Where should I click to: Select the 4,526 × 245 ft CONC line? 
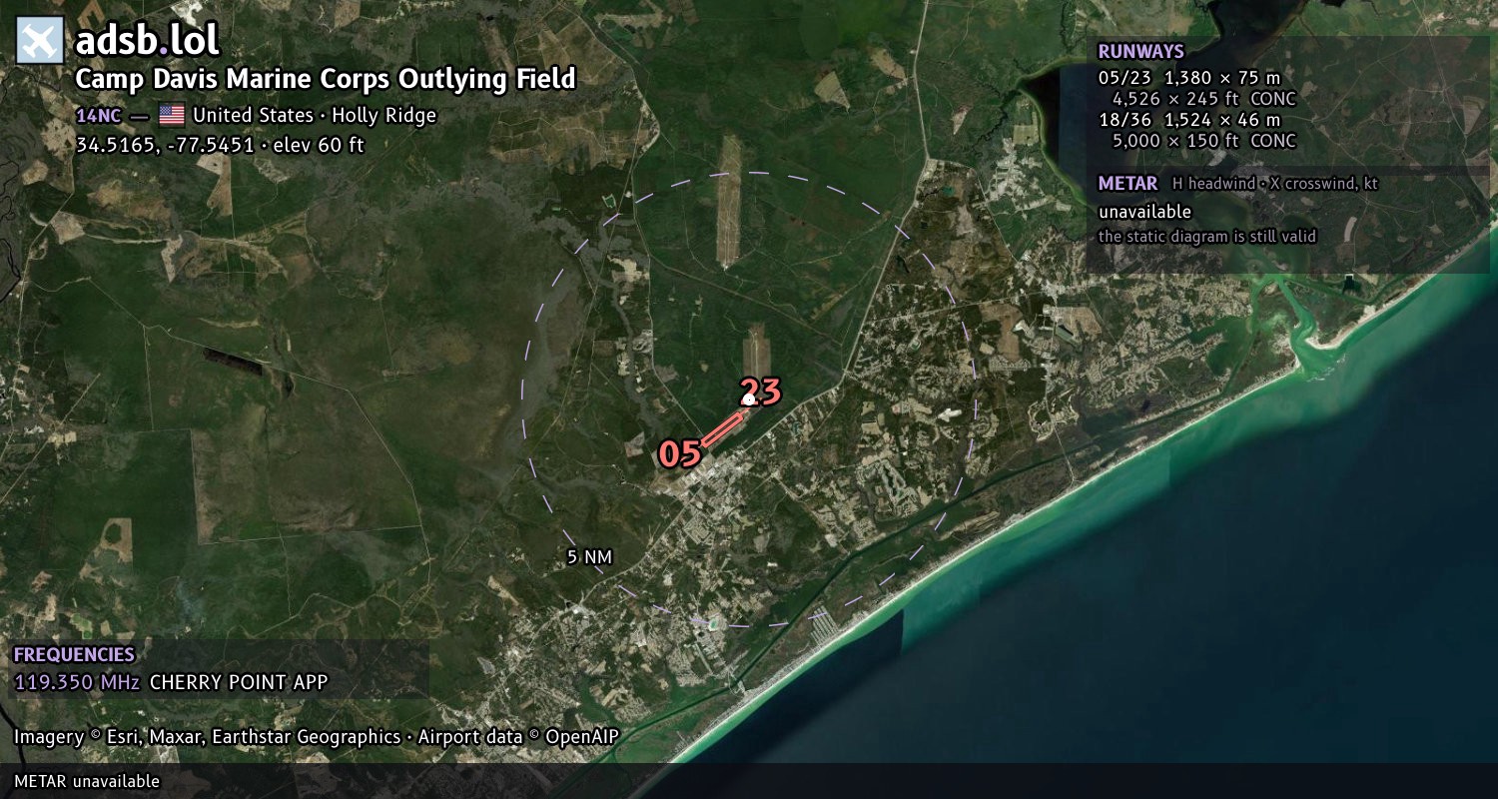point(1204,99)
